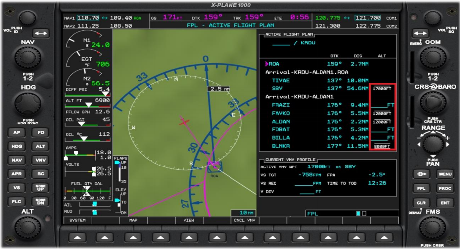460x249 pixels.
Task: Click the NAV1 active frequency 110.70
Action: point(88,18)
